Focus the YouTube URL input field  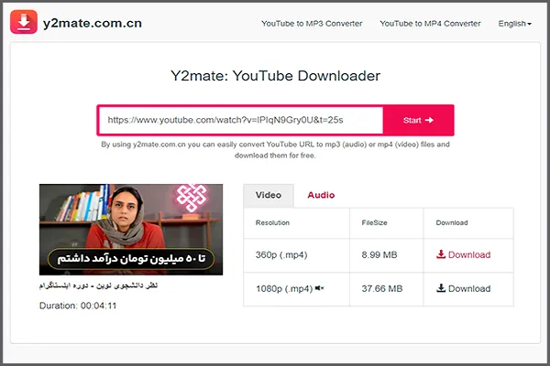(x=240, y=120)
